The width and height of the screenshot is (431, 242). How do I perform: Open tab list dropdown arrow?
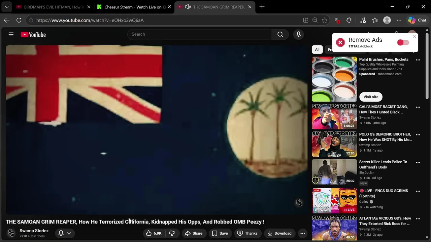coord(6,7)
